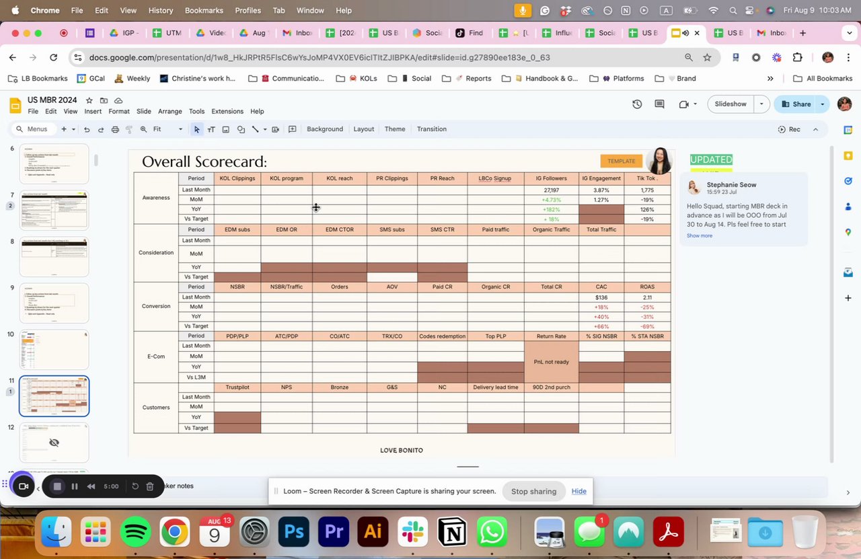Viewport: 861px width, 559px height.
Task: Click the Slideshow button
Action: (x=731, y=104)
